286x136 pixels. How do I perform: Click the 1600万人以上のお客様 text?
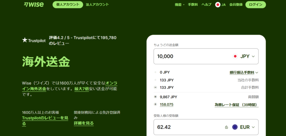coord(40,112)
